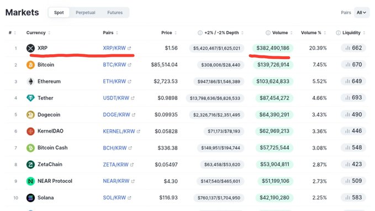The image size is (375, 211).
Task: Click the Bitcoin currency name
Action: click(46, 65)
